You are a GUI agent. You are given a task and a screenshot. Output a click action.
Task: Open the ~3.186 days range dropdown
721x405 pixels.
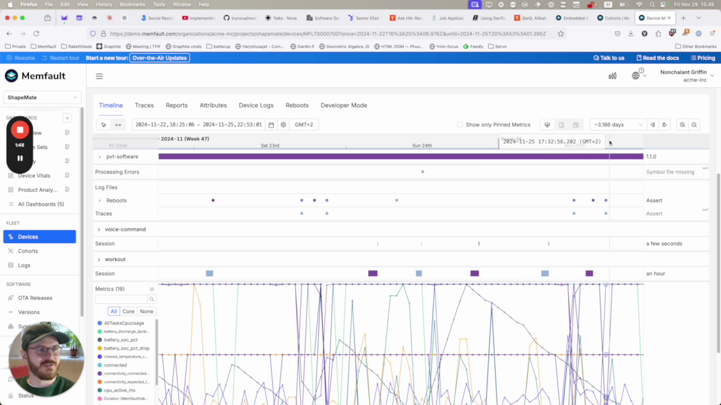(617, 125)
